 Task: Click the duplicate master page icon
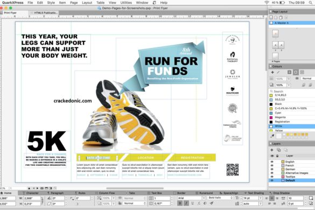tap(281, 17)
